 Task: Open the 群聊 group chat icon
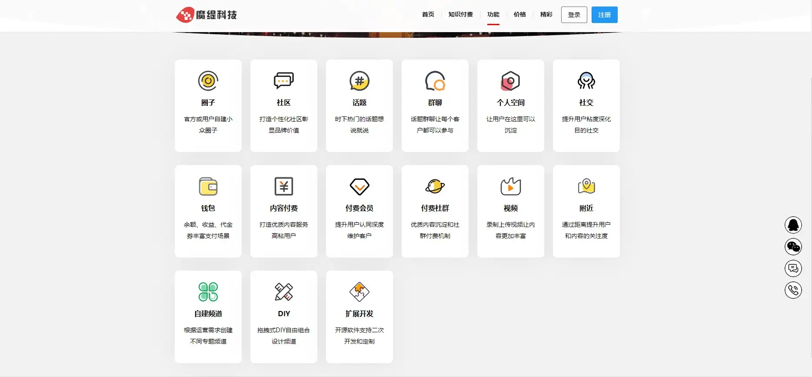435,81
